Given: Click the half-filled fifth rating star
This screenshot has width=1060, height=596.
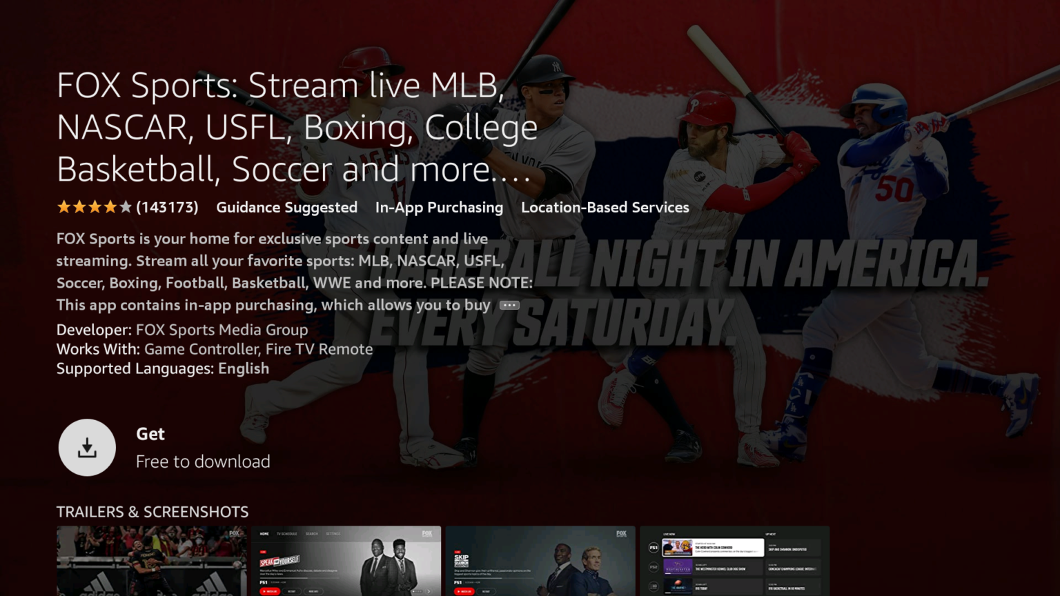Looking at the screenshot, I should click(125, 207).
